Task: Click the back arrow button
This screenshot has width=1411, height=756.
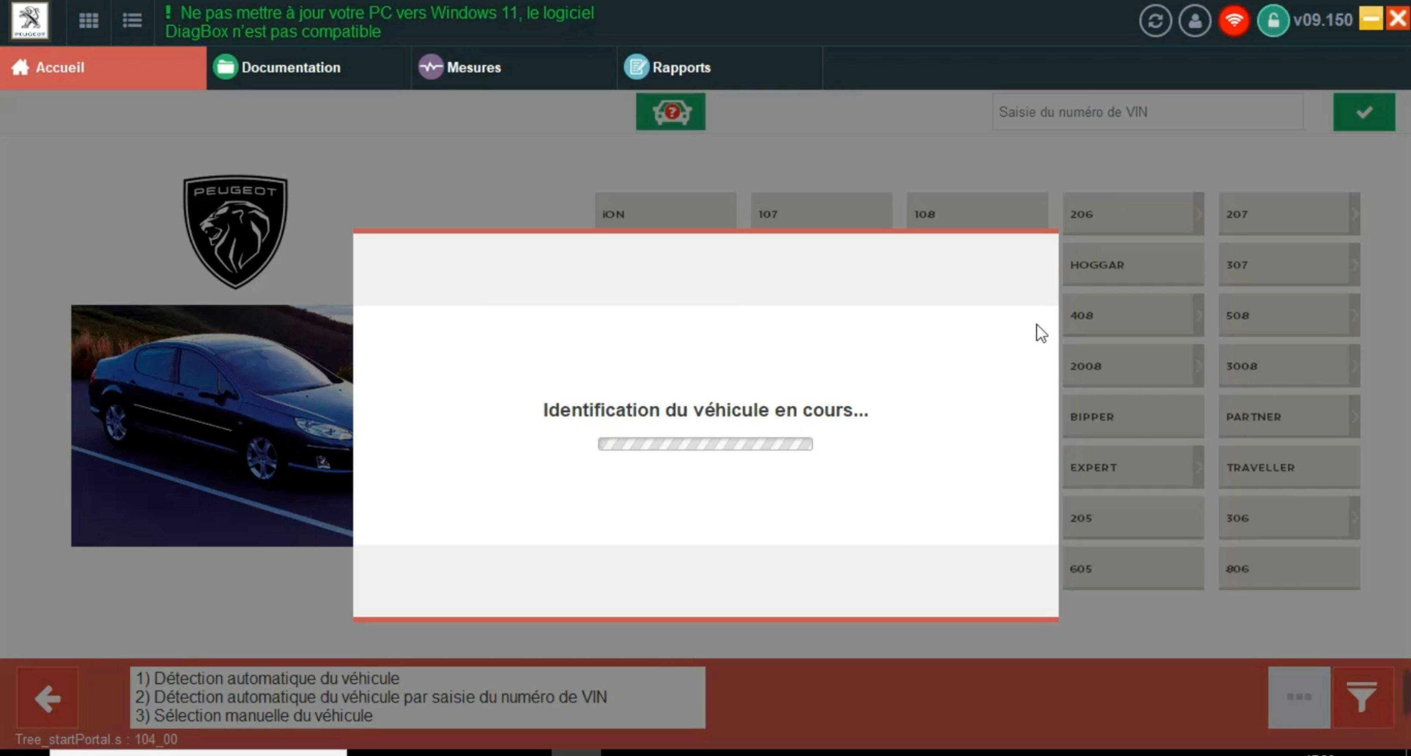Action: pyautogui.click(x=48, y=697)
